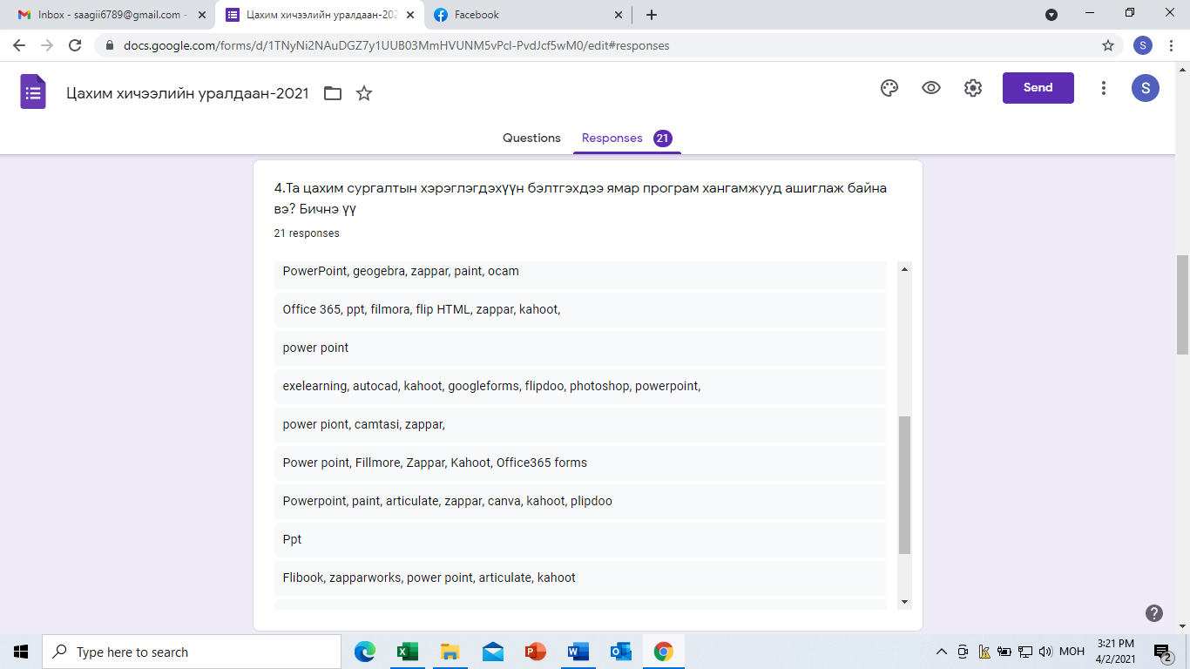1190x669 pixels.
Task: Open File Explorer from the taskbar
Action: pyautogui.click(x=450, y=652)
